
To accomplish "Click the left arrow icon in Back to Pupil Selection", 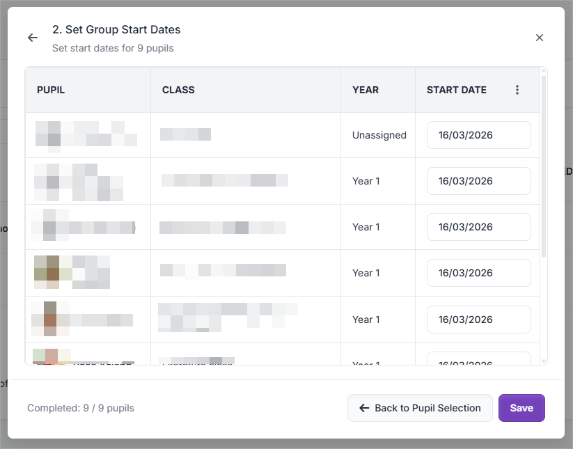I will click(364, 408).
